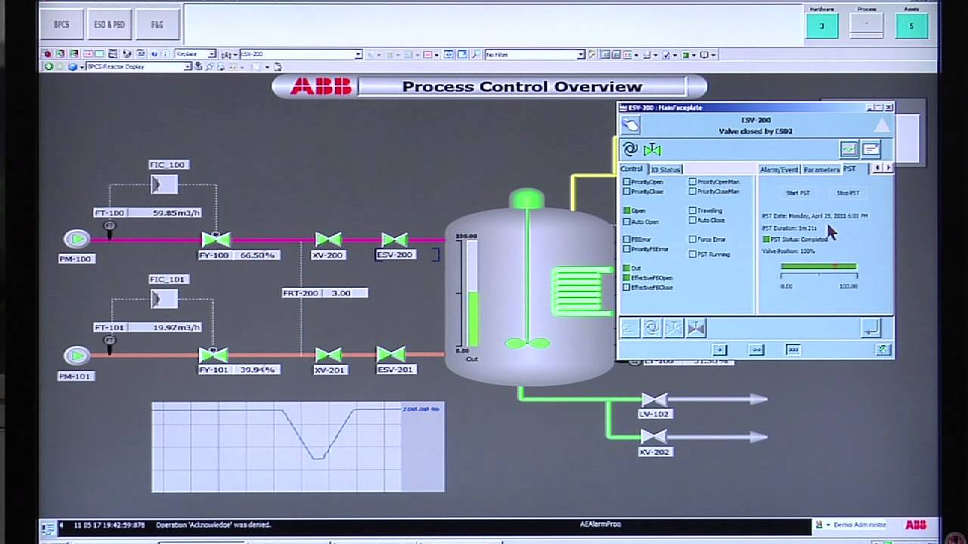Click the green valve icon in faceplate
Screen dimensions: 968x544
[x=652, y=150]
